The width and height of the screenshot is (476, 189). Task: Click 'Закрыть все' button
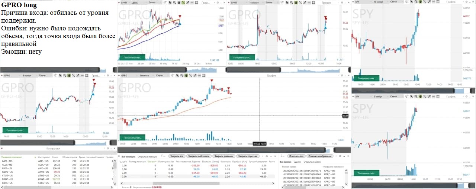177,156
